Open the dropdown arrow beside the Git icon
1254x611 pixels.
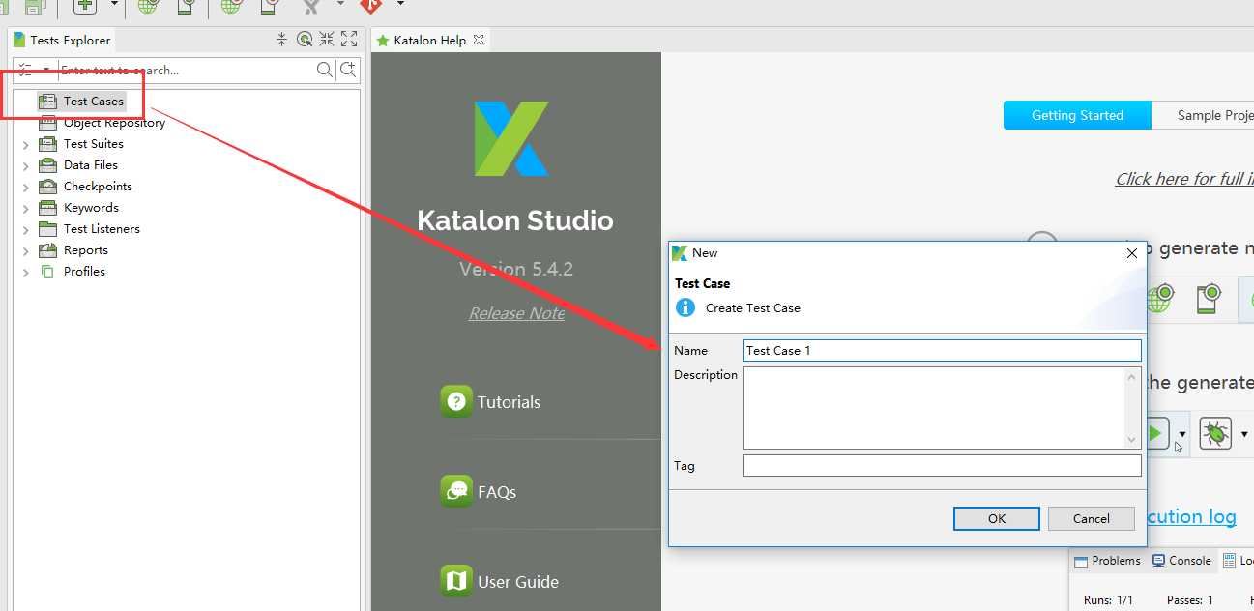click(x=400, y=5)
